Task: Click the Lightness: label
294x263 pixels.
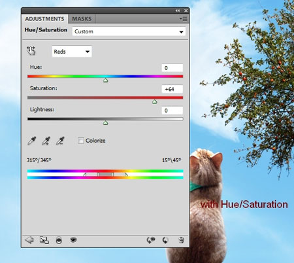Action: (x=42, y=109)
